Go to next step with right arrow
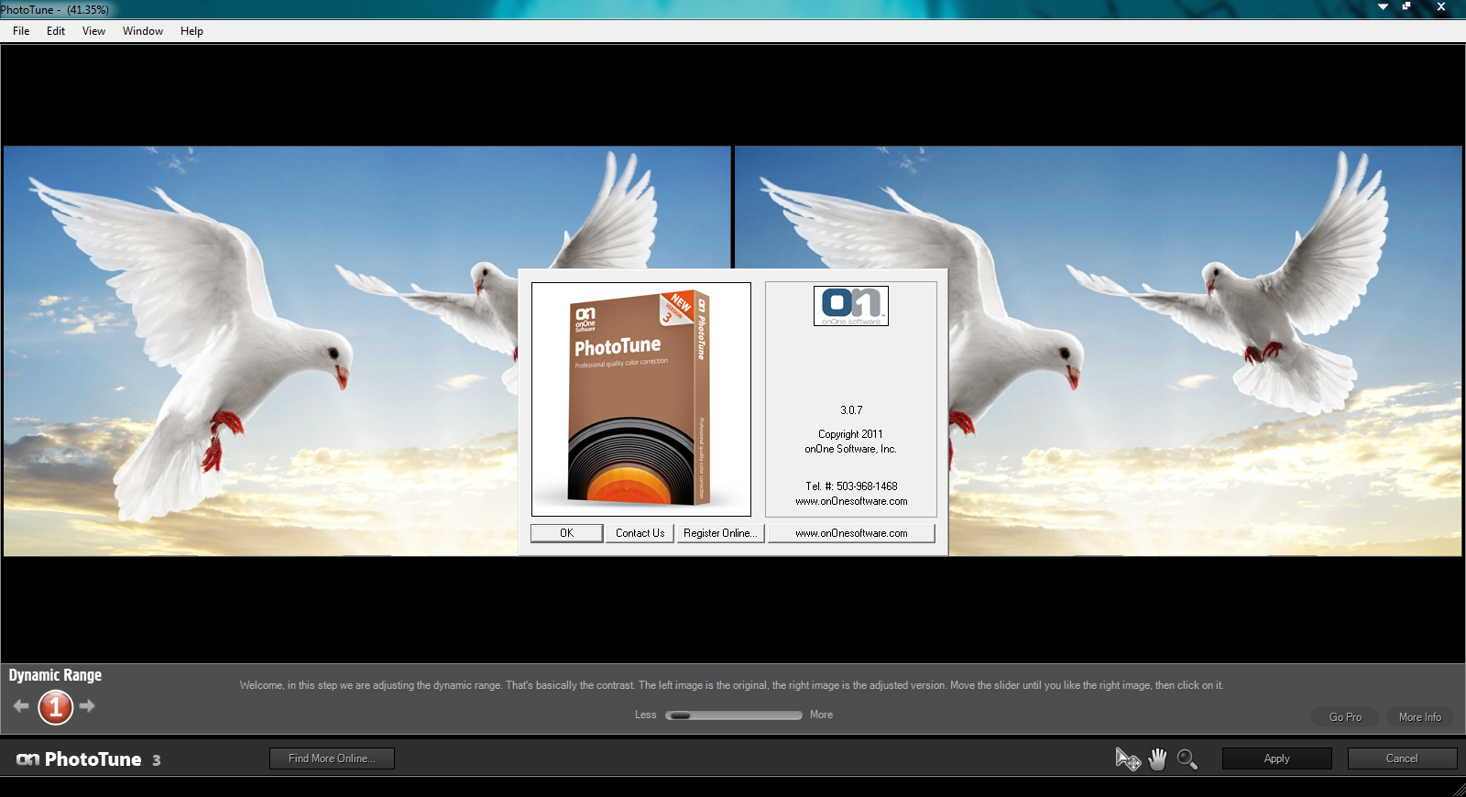Viewport: 1466px width, 797px height. point(87,705)
